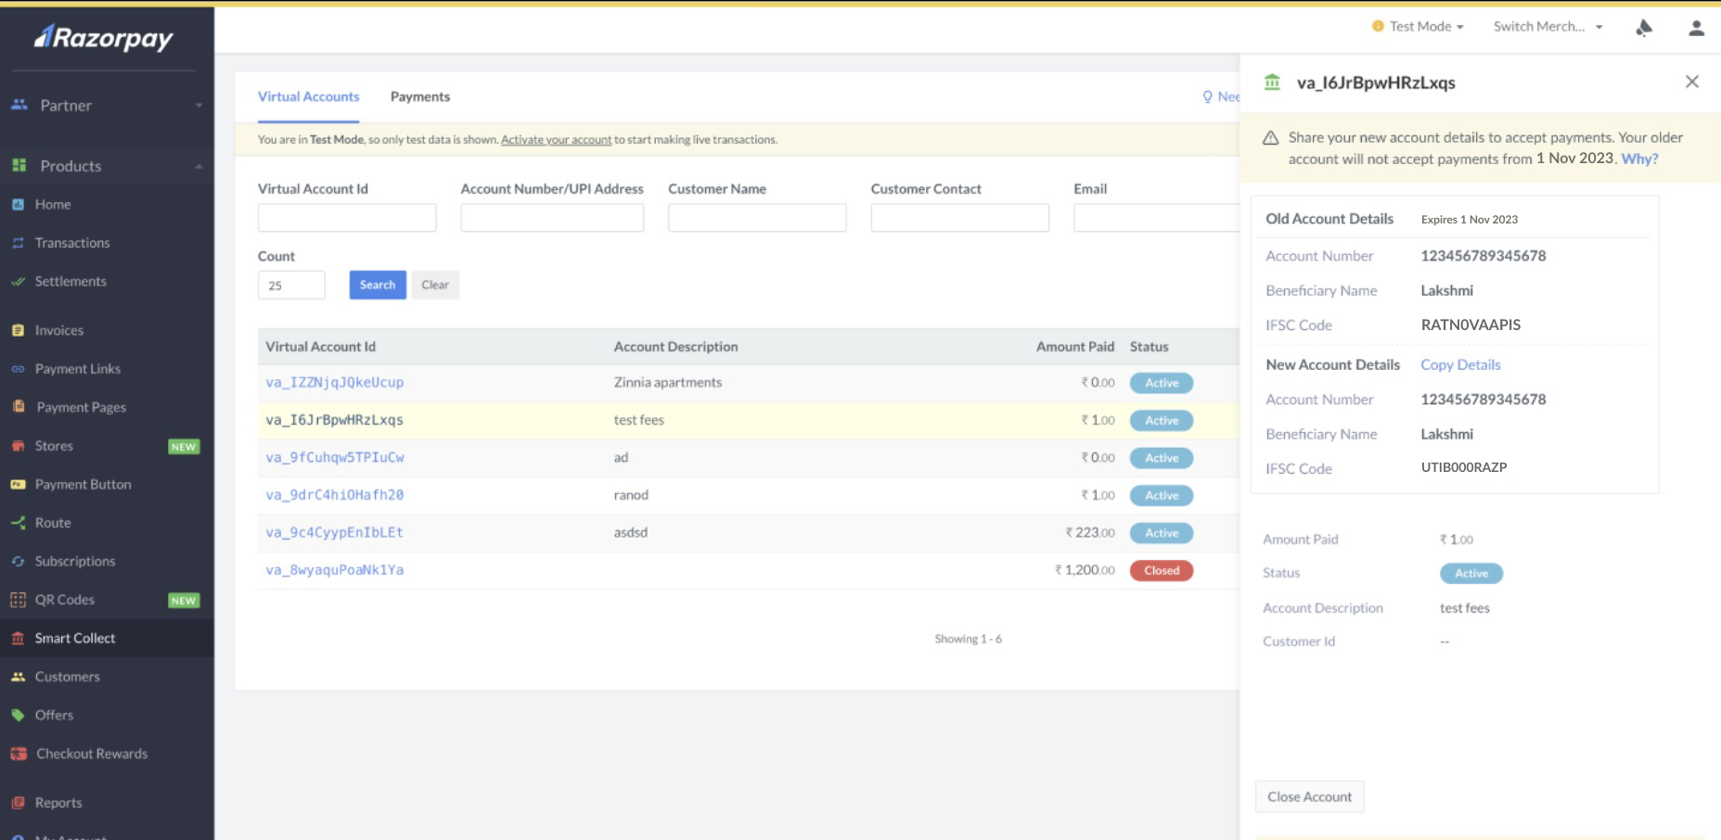Open virtual account va_9drC4hi0Hafh20
The image size is (1721, 840).
coord(335,495)
